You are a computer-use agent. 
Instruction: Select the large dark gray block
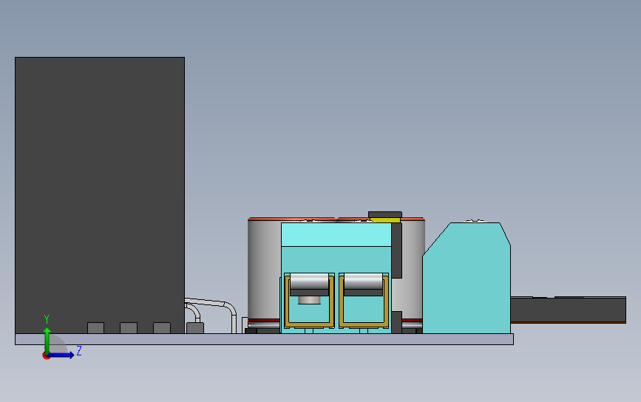(x=100, y=195)
